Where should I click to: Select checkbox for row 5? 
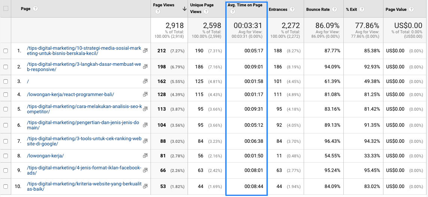6,109
